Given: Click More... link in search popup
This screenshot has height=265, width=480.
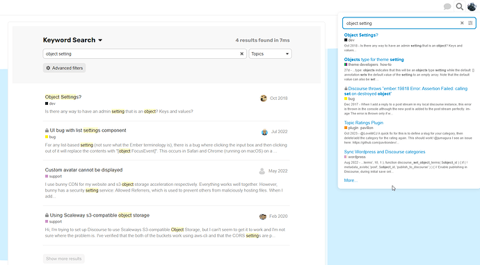Looking at the screenshot, I should 351,180.
